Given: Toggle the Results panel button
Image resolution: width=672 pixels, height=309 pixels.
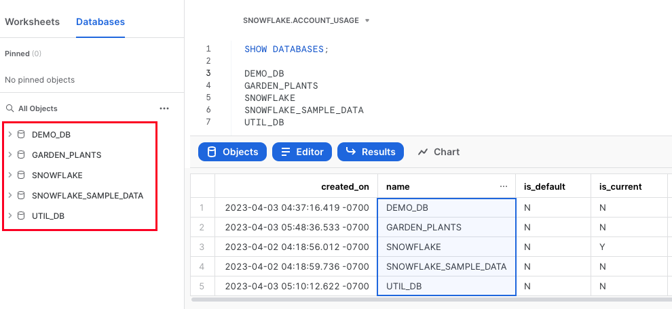Looking at the screenshot, I should click(371, 152).
